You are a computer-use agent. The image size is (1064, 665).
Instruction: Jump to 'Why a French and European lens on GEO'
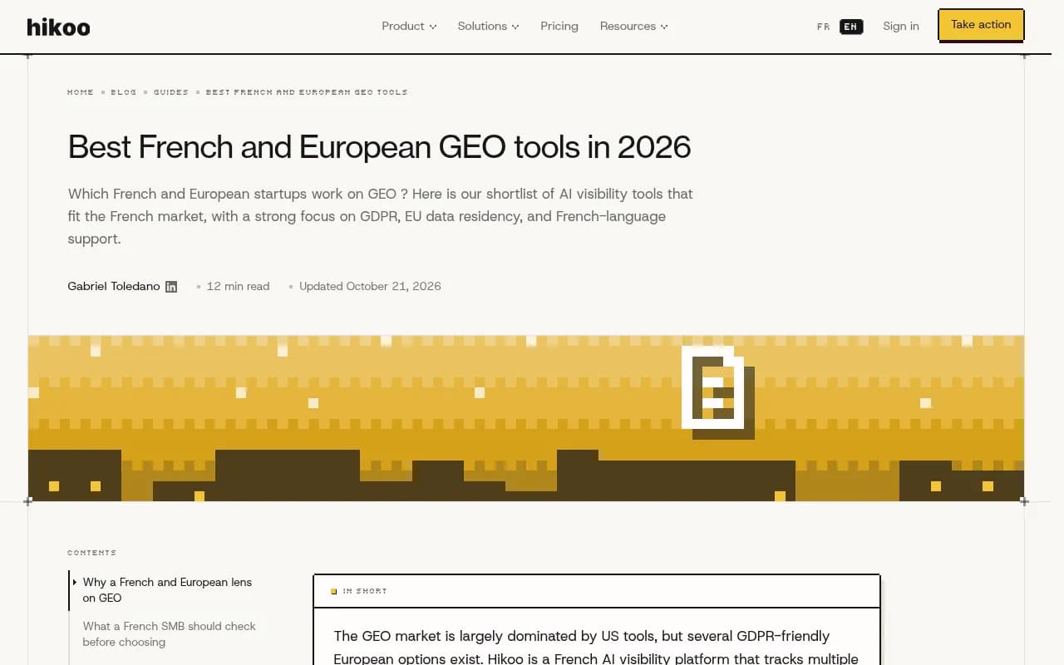pos(167,590)
